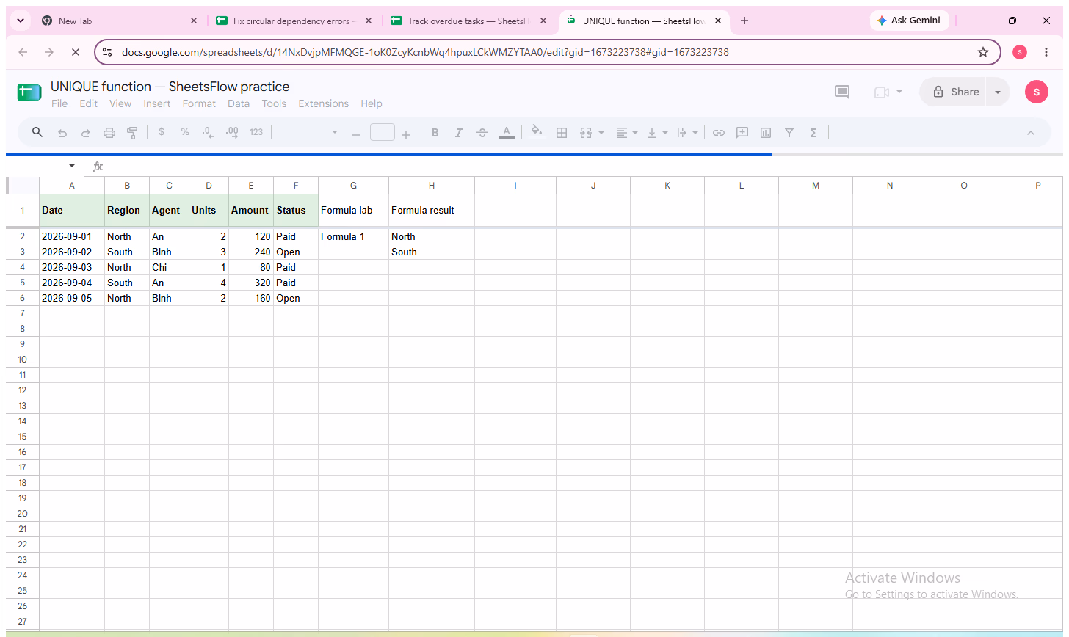Screen dimensions: 1069x637
Task: Open the File menu
Action: (x=59, y=103)
